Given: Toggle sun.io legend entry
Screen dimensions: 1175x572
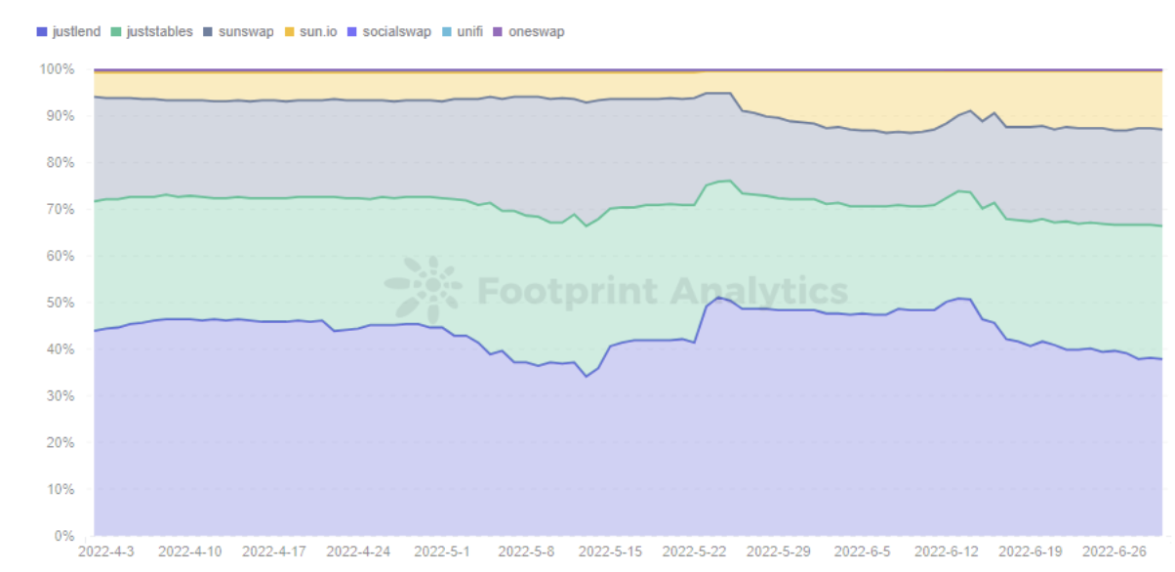Looking at the screenshot, I should point(310,31).
